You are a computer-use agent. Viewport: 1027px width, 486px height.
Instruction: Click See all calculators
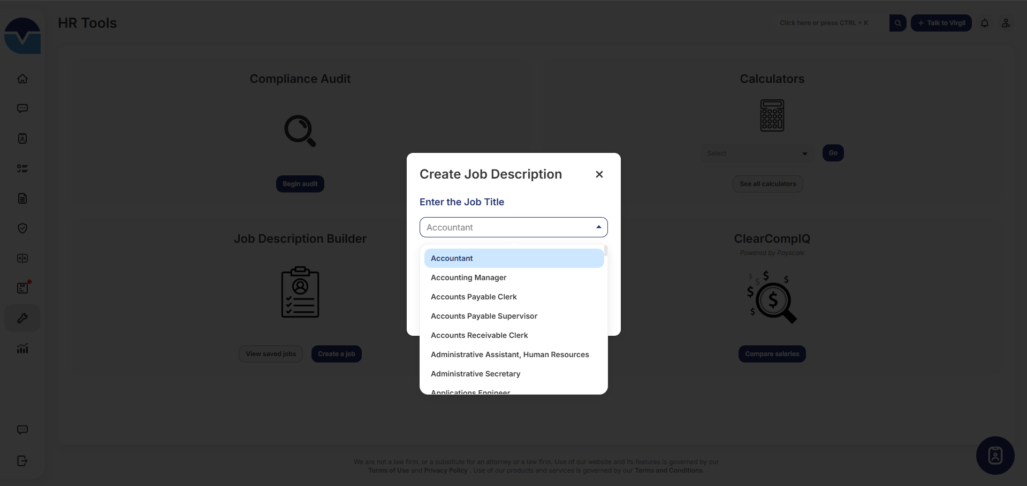pyautogui.click(x=768, y=184)
